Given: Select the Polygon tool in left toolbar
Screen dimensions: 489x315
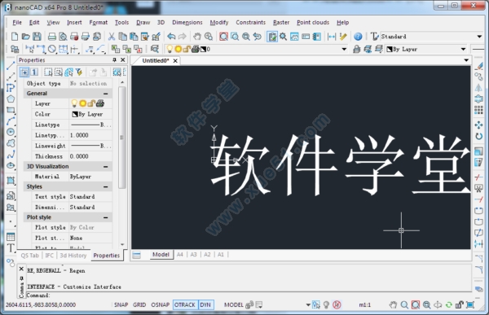Looking at the screenshot, I should click(x=11, y=98).
